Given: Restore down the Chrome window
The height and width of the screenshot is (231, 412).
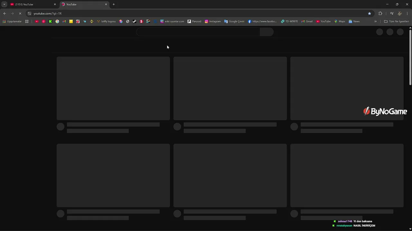Looking at the screenshot, I should click(x=397, y=4).
